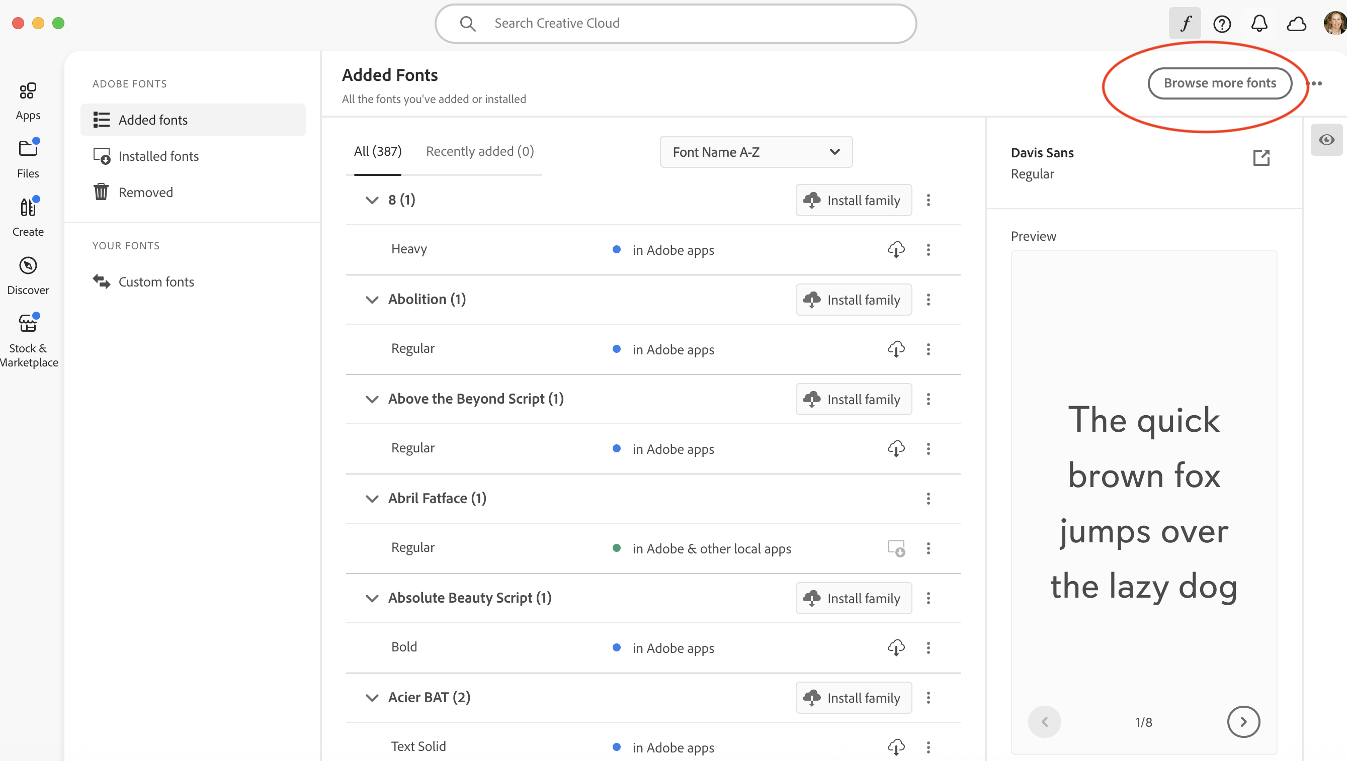The image size is (1347, 761).
Task: Collapse the Absolute Beauty Script family
Action: click(372, 599)
